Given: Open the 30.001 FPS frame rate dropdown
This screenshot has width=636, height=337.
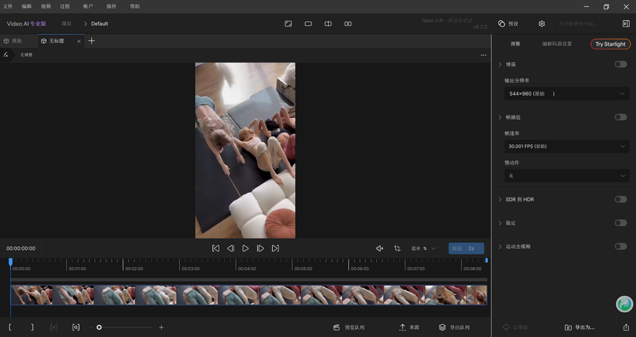Looking at the screenshot, I should point(567,146).
